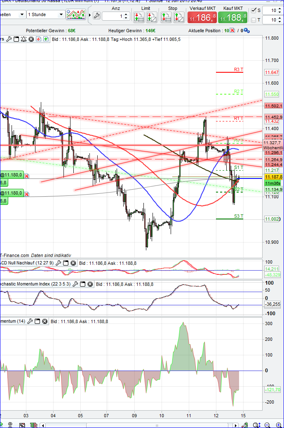The image size is (284, 428).
Task: Set a price alert bell icon
Action: point(23,39)
